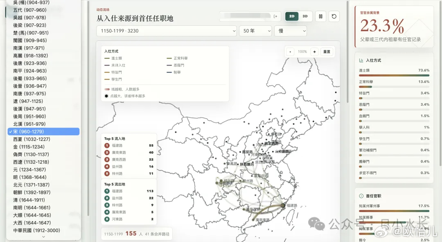Open the 慢 speed dropdown

[290, 31]
